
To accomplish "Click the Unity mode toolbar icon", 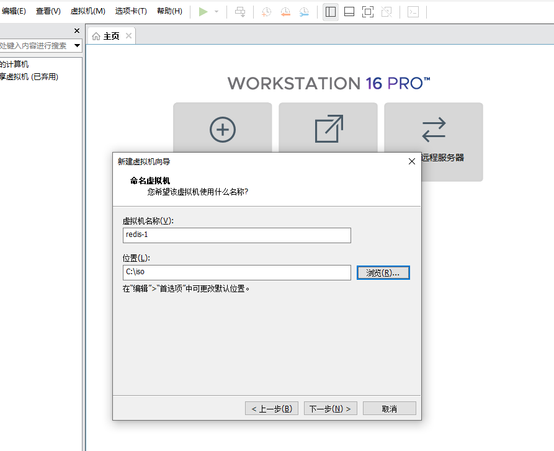I will pos(386,12).
